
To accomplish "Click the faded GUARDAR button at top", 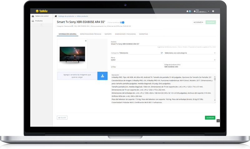I will [211, 22].
